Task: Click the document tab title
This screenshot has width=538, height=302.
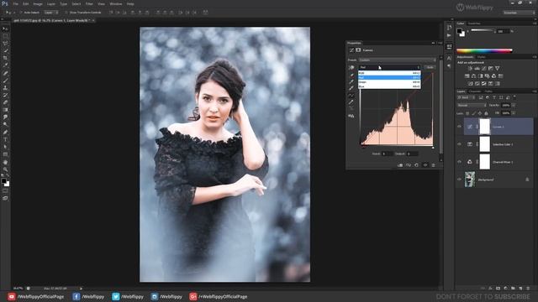Action: point(51,20)
